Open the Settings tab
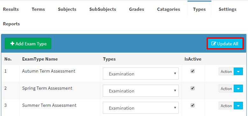This screenshot has width=248, height=116. coord(227,9)
